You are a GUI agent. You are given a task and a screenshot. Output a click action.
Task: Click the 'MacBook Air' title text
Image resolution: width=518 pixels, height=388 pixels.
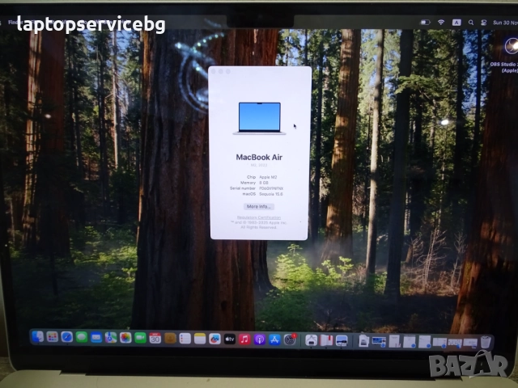coord(259,158)
